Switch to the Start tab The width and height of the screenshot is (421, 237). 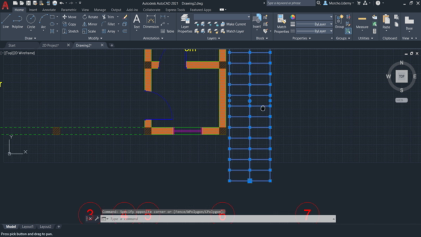12,45
